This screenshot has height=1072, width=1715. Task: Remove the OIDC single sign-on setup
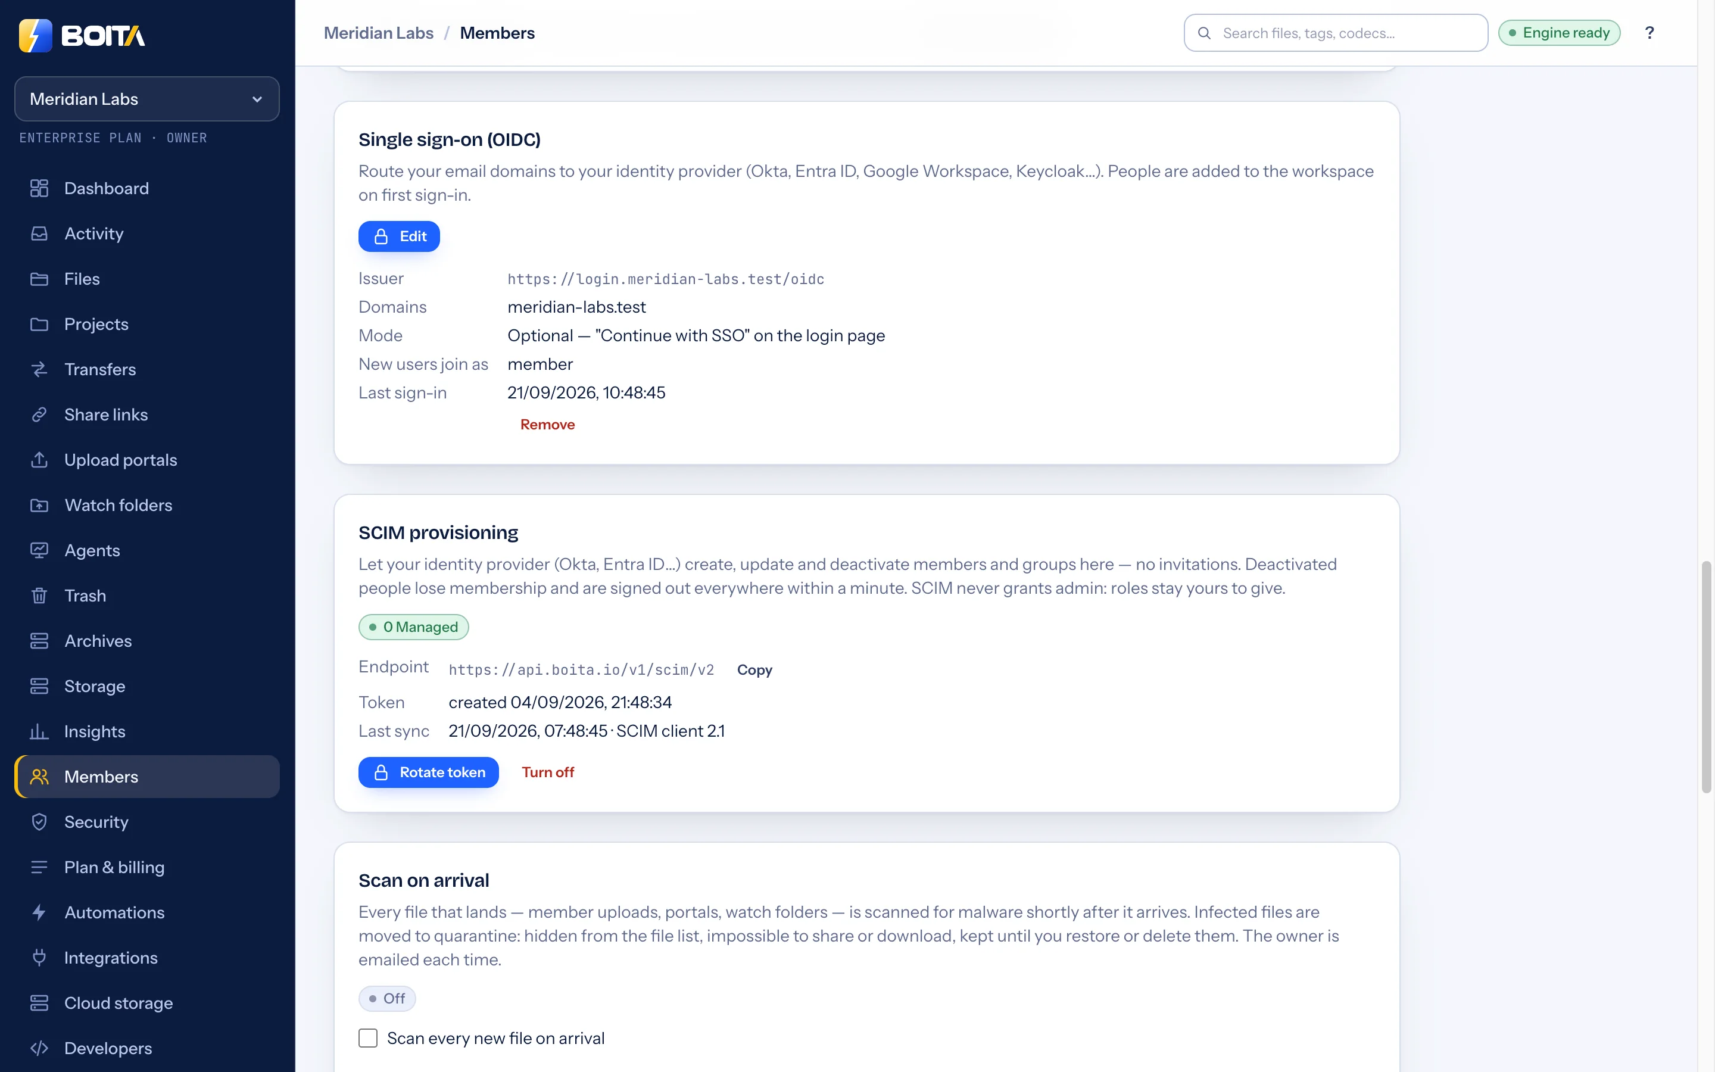pos(547,424)
